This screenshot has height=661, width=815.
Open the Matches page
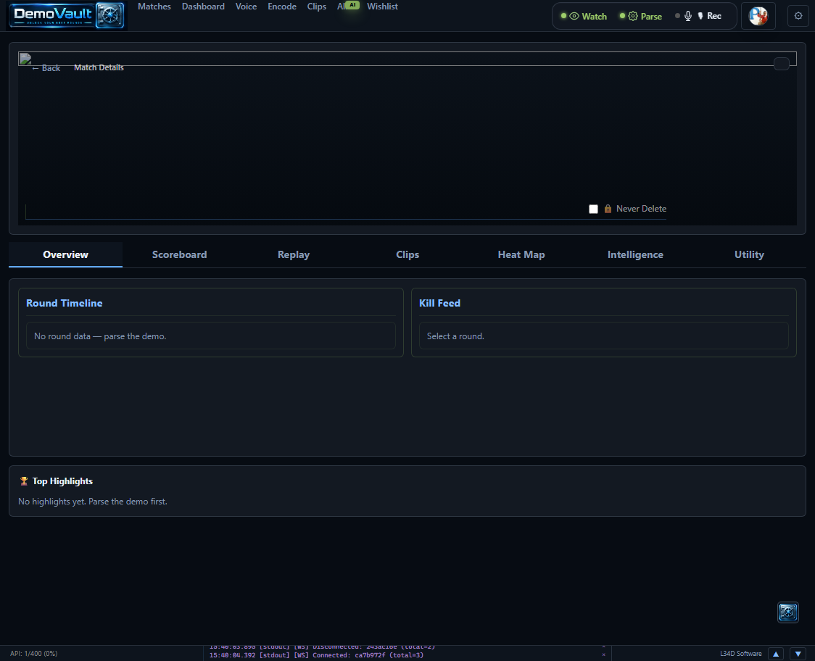pos(154,7)
